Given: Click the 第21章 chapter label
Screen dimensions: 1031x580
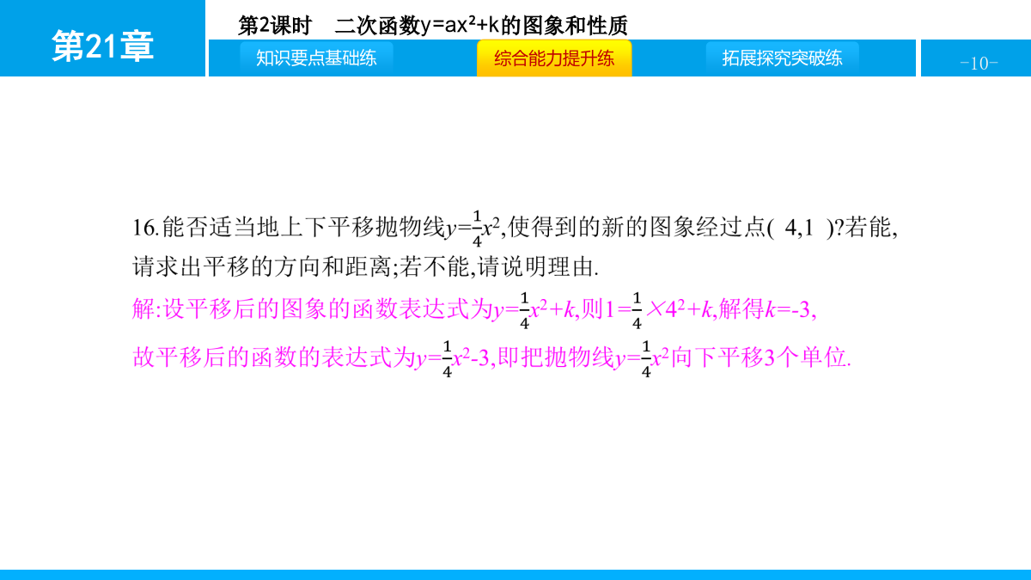Looking at the screenshot, I should coord(102,46).
